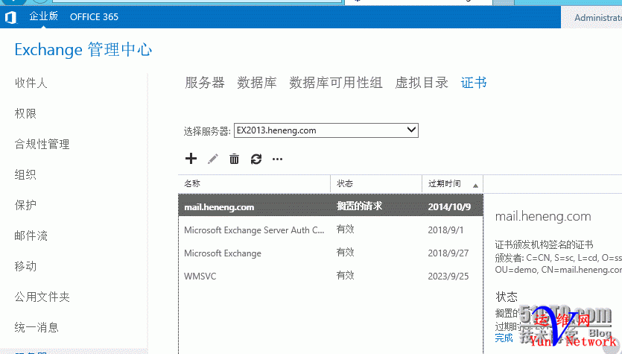Image resolution: width=622 pixels, height=354 pixels.
Task: Switch to the 数据库 tab
Action: coord(257,83)
